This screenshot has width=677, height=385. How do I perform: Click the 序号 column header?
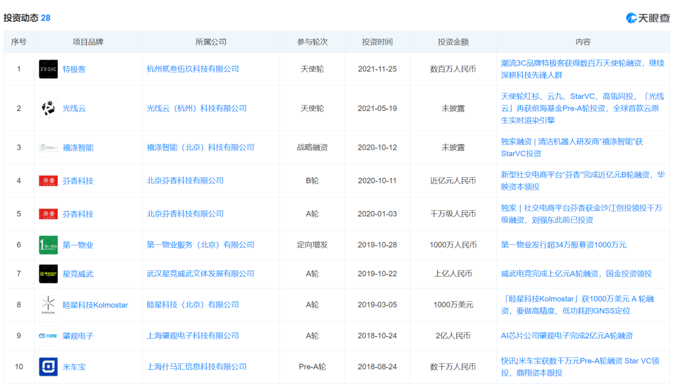point(19,42)
